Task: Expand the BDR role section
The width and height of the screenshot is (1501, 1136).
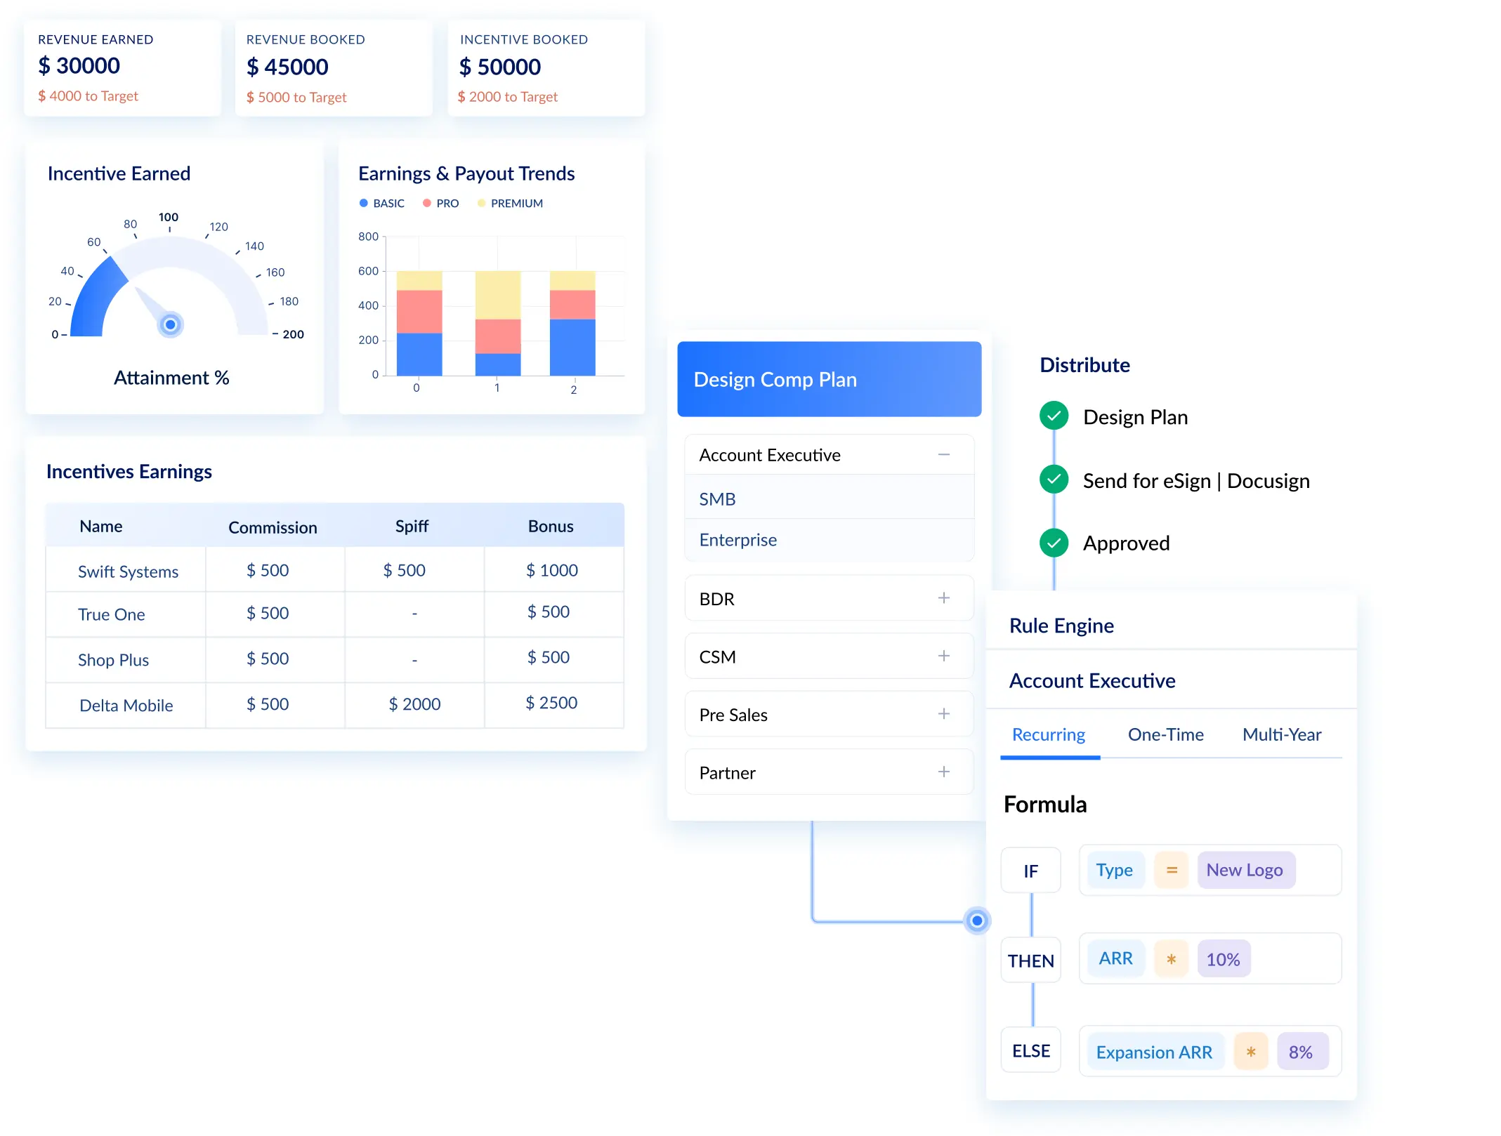Action: click(x=944, y=597)
